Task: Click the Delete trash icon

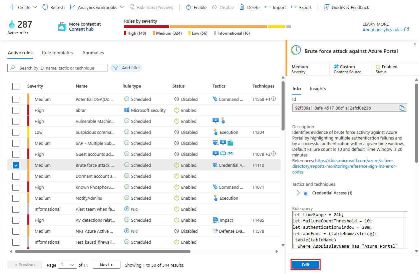Action: coord(242,7)
